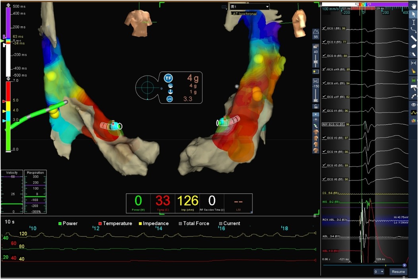
Task: Toggle the eye visibility icon
Action: (x=414, y=105)
